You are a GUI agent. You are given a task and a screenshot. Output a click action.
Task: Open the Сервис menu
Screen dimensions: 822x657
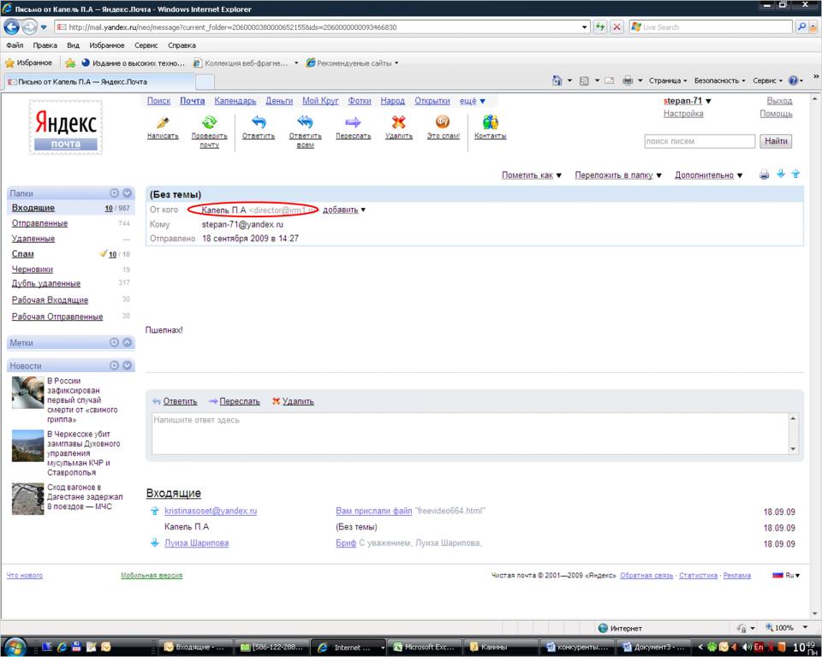click(x=146, y=45)
